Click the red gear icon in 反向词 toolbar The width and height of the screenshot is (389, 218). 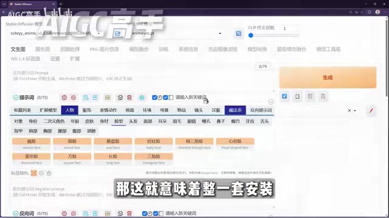click(x=74, y=214)
